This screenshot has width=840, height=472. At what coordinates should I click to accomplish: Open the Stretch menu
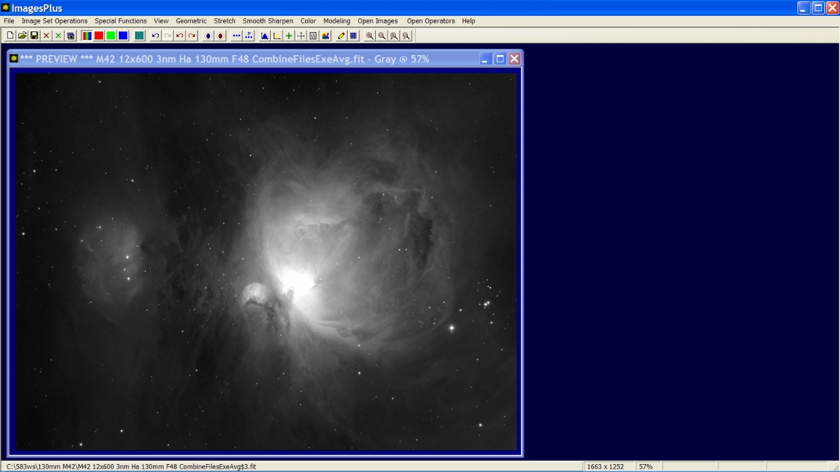tap(224, 21)
